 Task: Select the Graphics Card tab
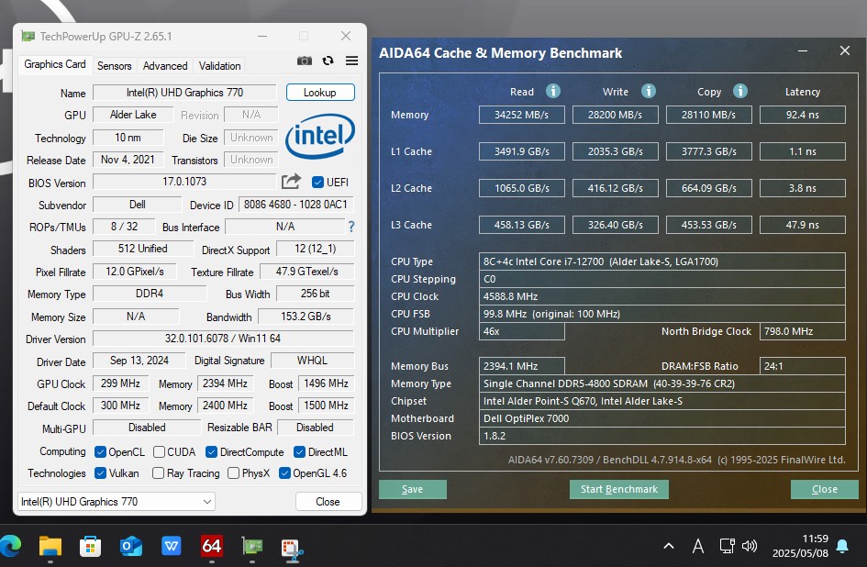click(x=55, y=64)
